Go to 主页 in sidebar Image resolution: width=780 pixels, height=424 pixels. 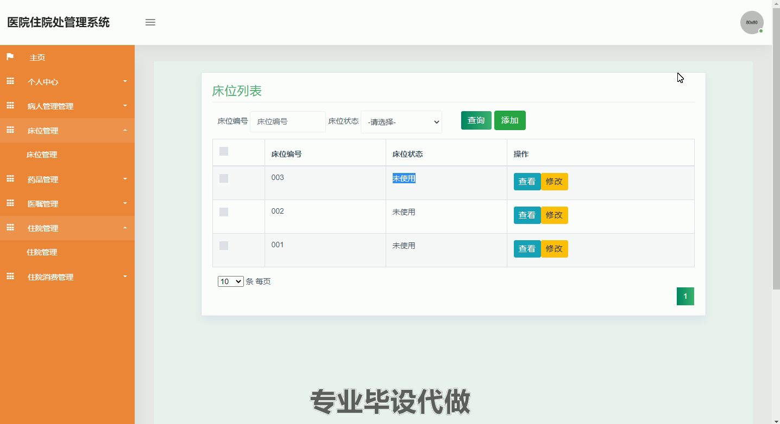(37, 57)
